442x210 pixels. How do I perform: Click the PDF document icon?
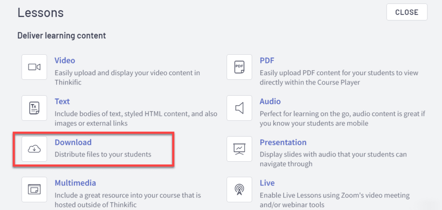[x=239, y=67]
